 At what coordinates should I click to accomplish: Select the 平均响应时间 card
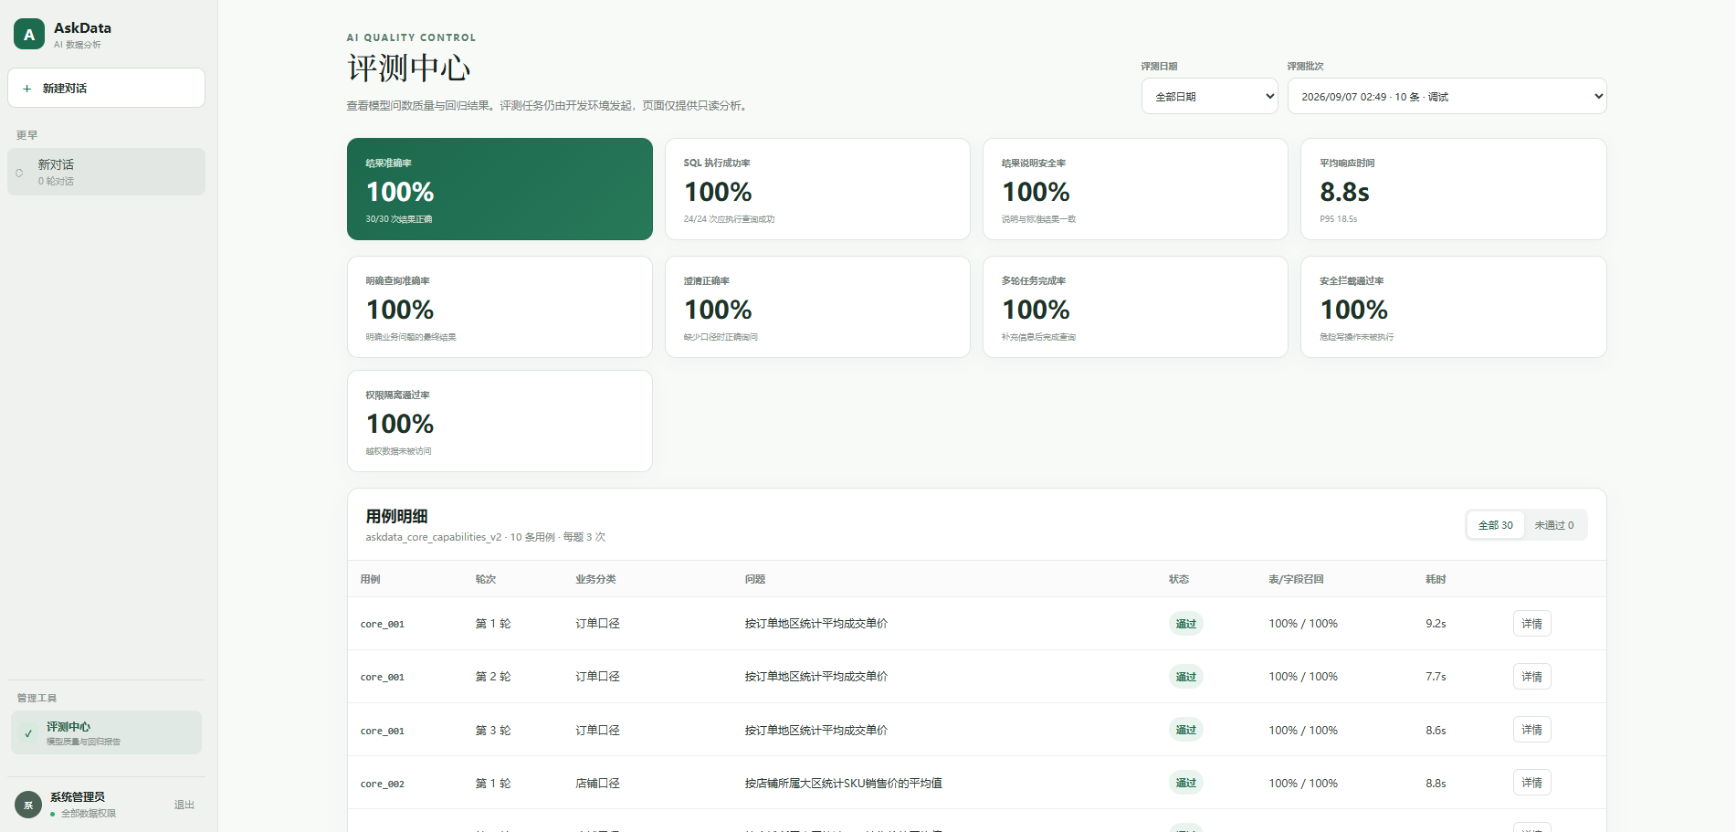coord(1453,189)
